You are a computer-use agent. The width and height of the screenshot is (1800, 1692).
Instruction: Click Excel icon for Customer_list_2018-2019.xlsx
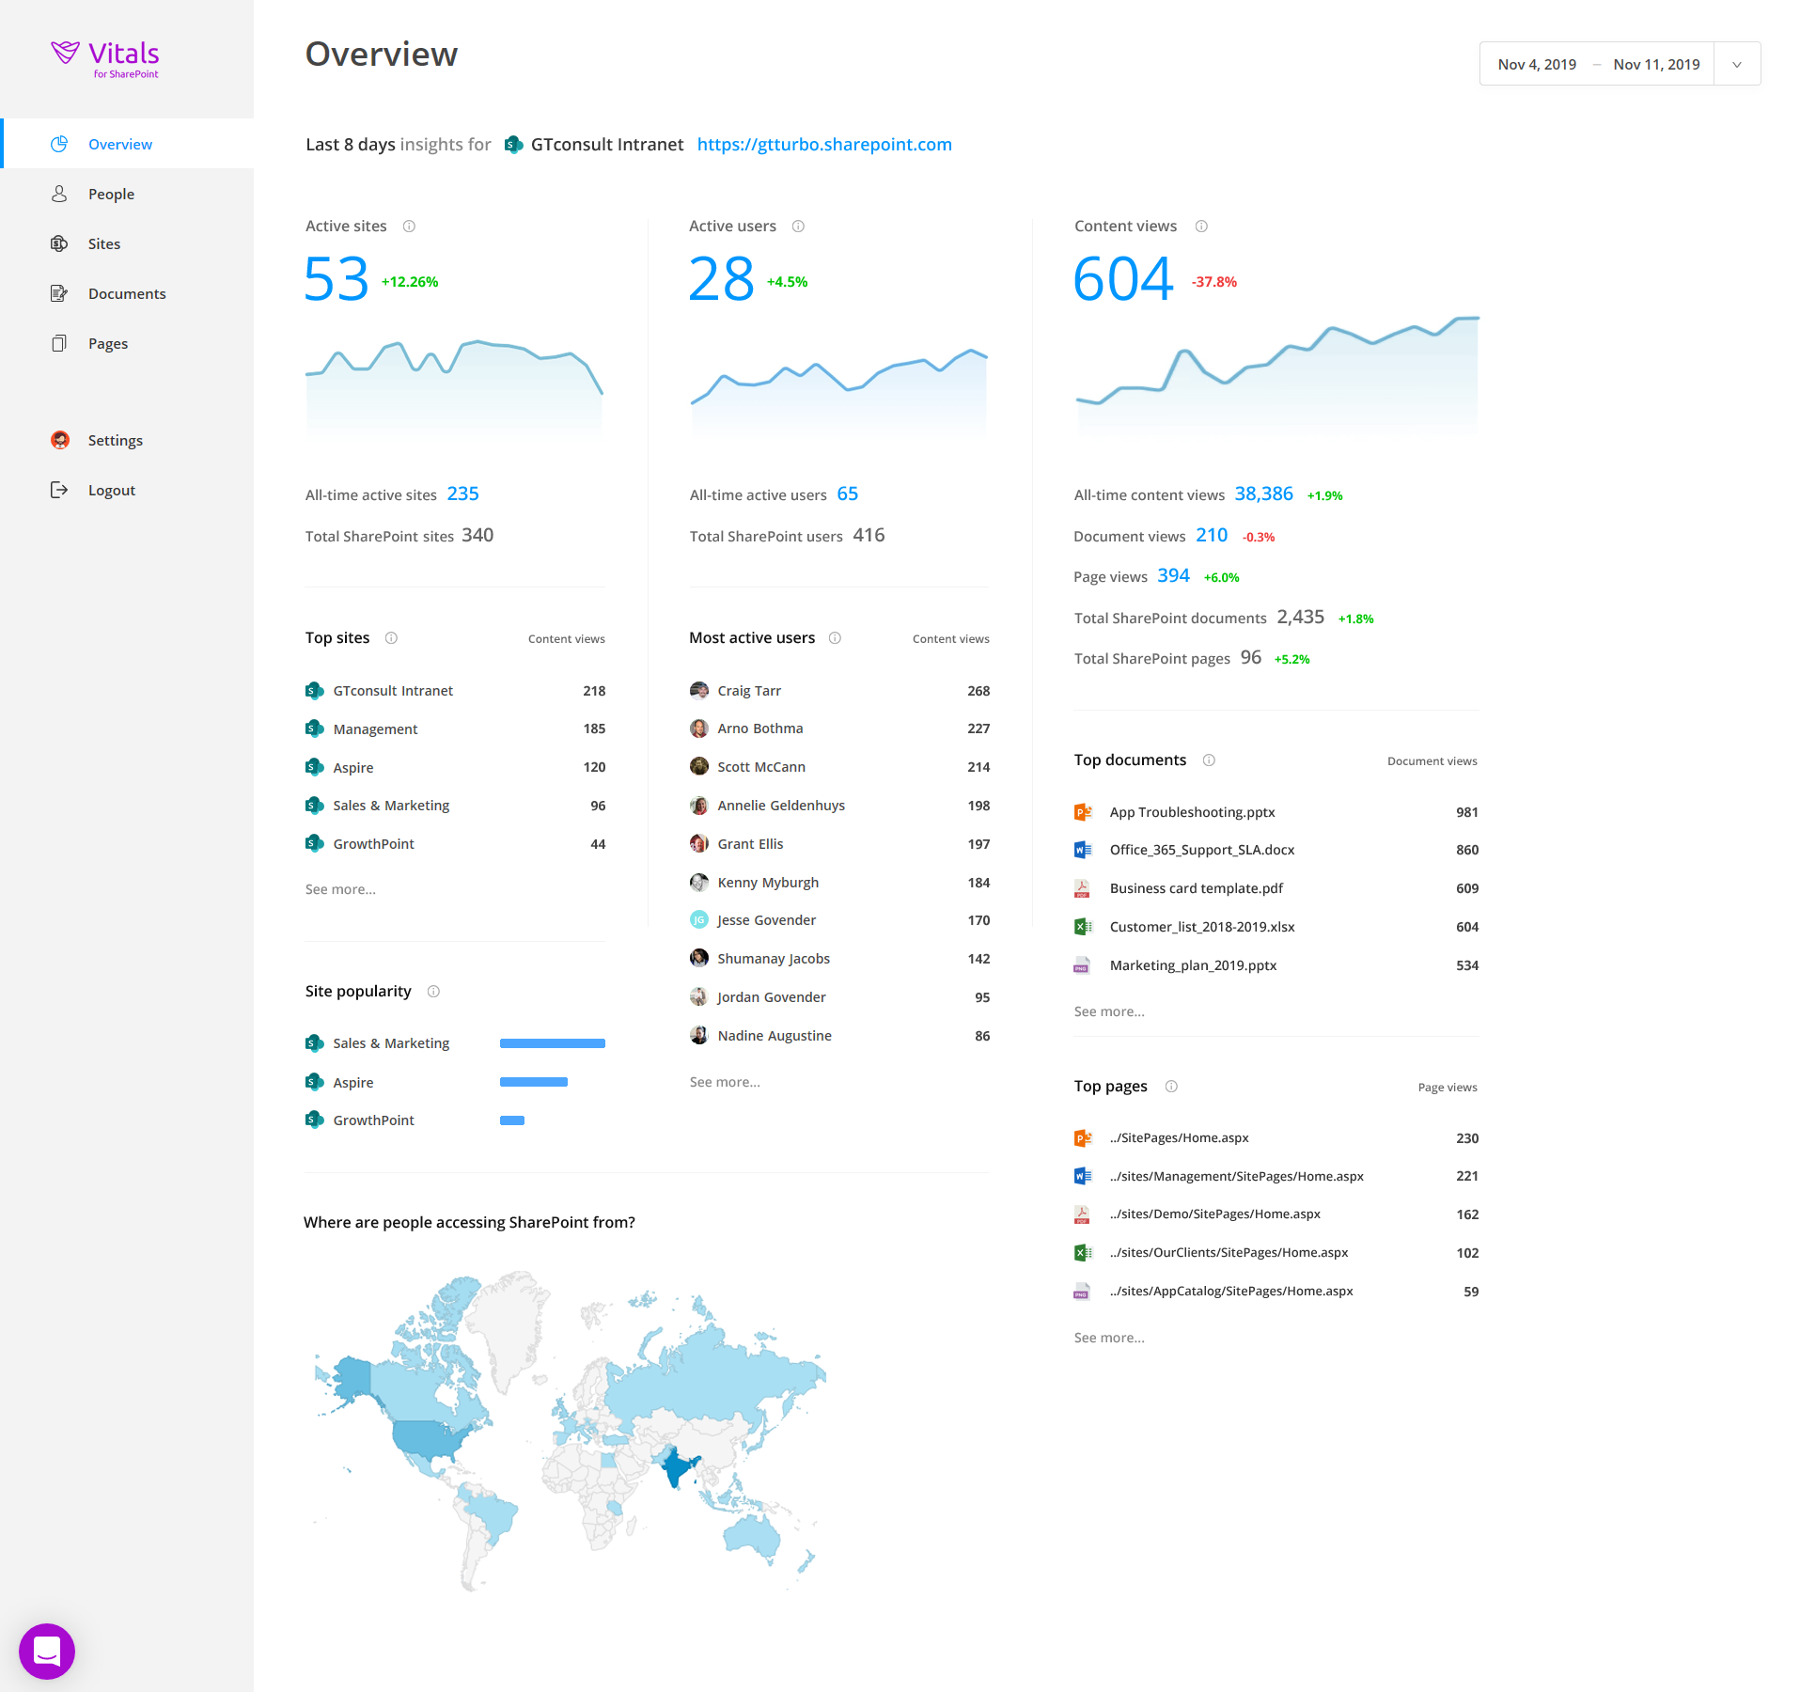click(x=1083, y=927)
